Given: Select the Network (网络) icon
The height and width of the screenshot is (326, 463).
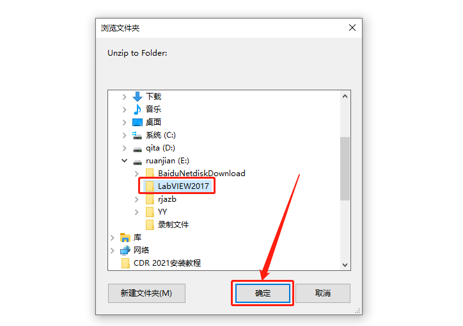Looking at the screenshot, I should 125,250.
